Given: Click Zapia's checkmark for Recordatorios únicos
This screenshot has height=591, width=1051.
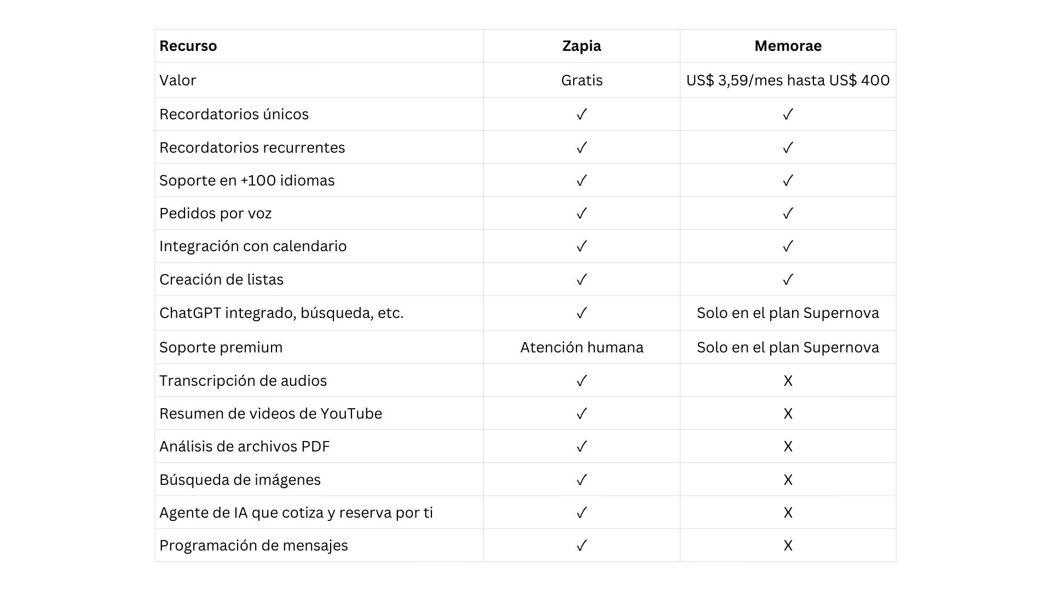Looking at the screenshot, I should (581, 114).
